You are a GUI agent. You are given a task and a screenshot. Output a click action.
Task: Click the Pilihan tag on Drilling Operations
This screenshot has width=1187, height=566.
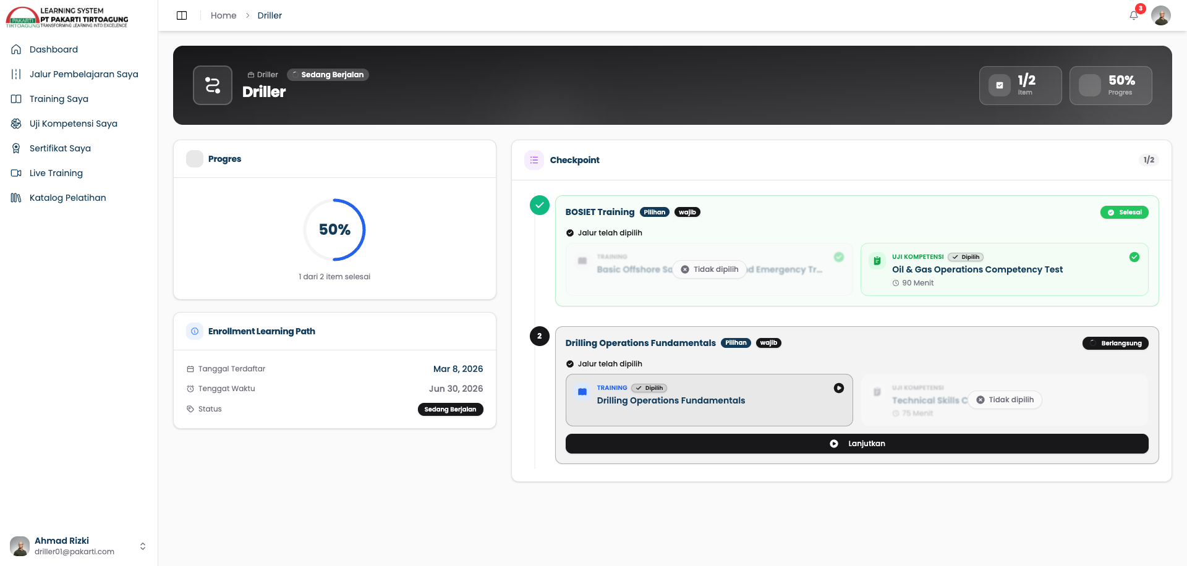(736, 343)
